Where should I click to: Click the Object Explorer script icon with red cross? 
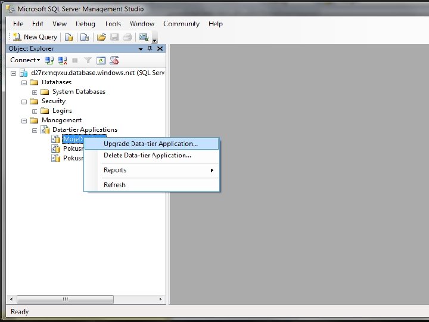coord(114,60)
